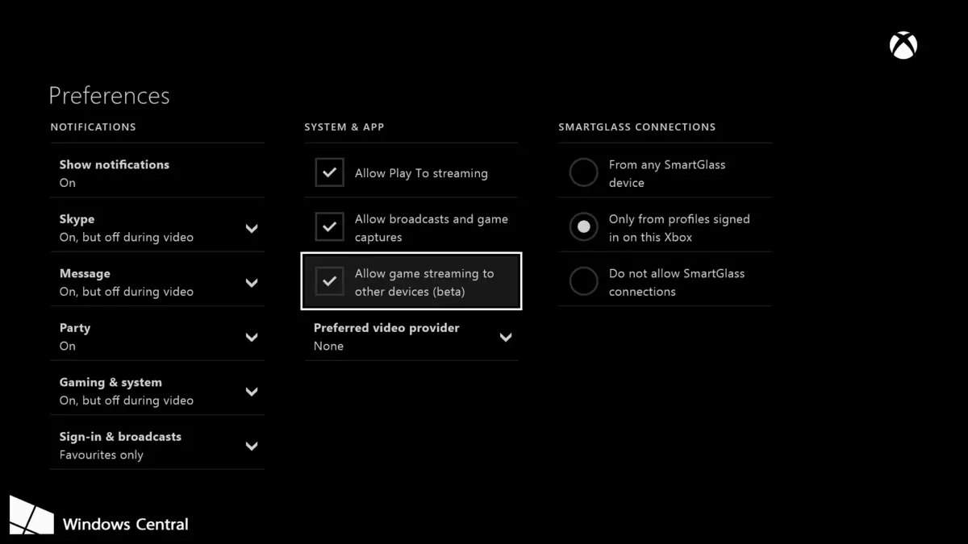Choose Only from profiles signed in radio button
968x544 pixels.
coord(583,227)
